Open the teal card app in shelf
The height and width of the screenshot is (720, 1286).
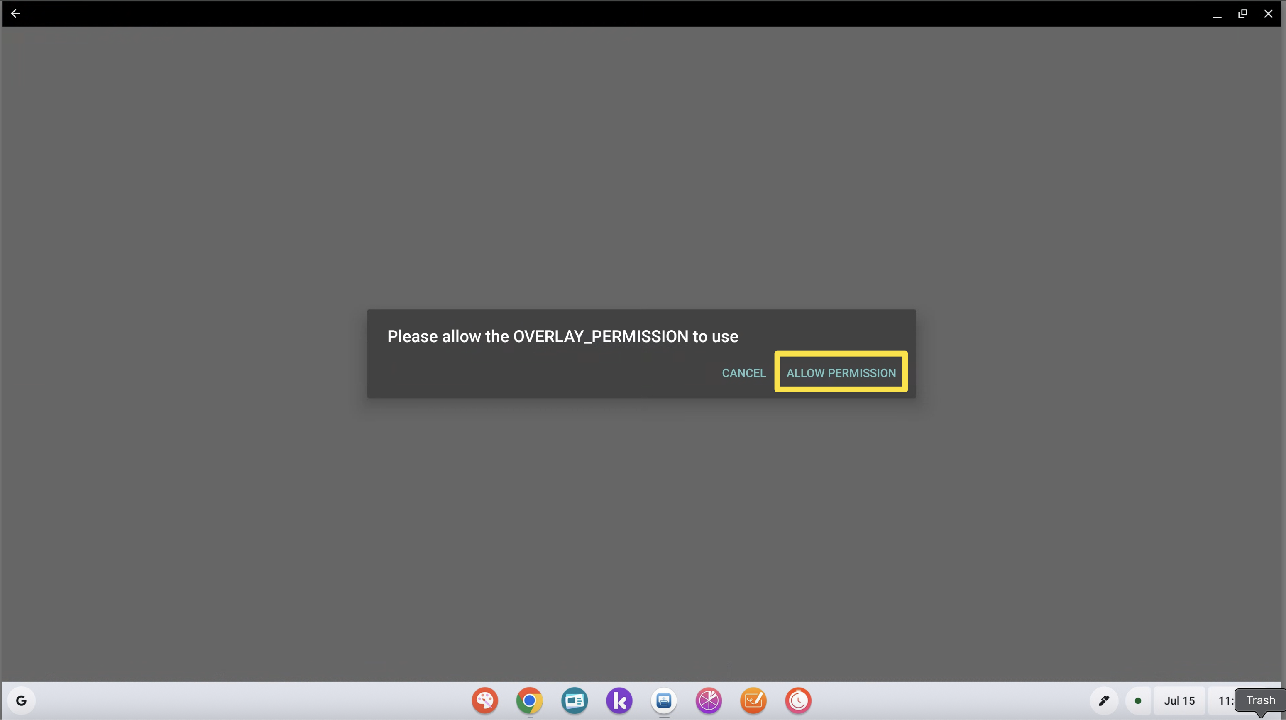pos(574,700)
